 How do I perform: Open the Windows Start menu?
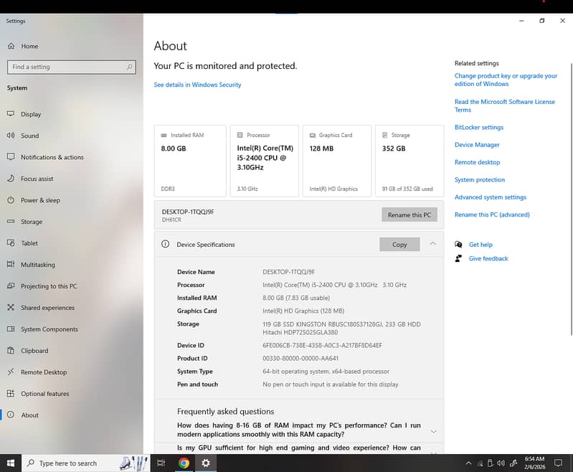[10, 463]
